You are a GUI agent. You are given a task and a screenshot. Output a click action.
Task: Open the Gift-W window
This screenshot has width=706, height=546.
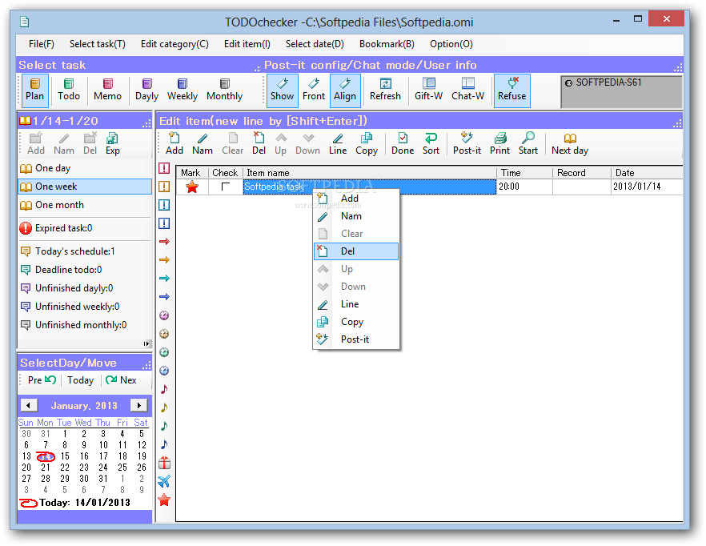coord(429,90)
